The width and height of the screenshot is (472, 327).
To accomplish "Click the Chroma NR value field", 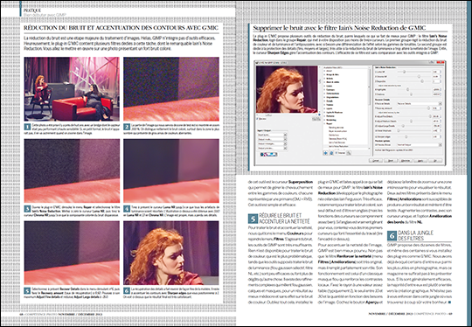I will pos(436,76).
